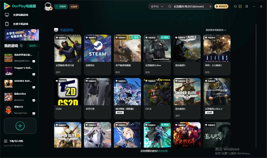The height and width of the screenshot is (158, 267).
Task: Open the 未尽行夜 game card
Action: click(97, 98)
